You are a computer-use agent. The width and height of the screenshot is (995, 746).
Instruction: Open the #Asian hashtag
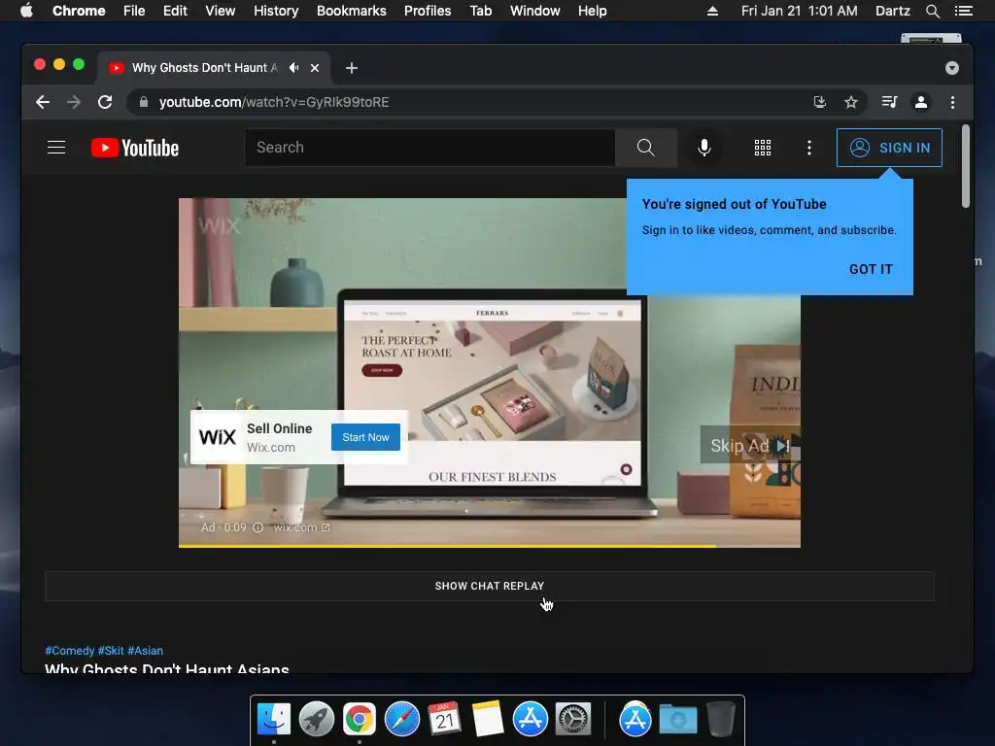tap(145, 651)
